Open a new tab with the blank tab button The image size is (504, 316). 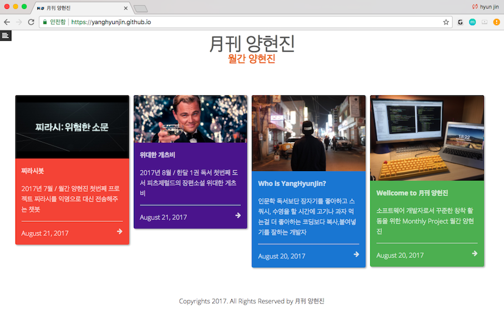(x=140, y=9)
